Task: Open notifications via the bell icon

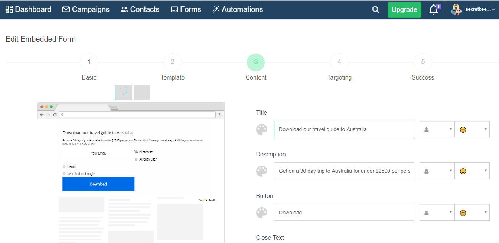Action: coord(434,10)
